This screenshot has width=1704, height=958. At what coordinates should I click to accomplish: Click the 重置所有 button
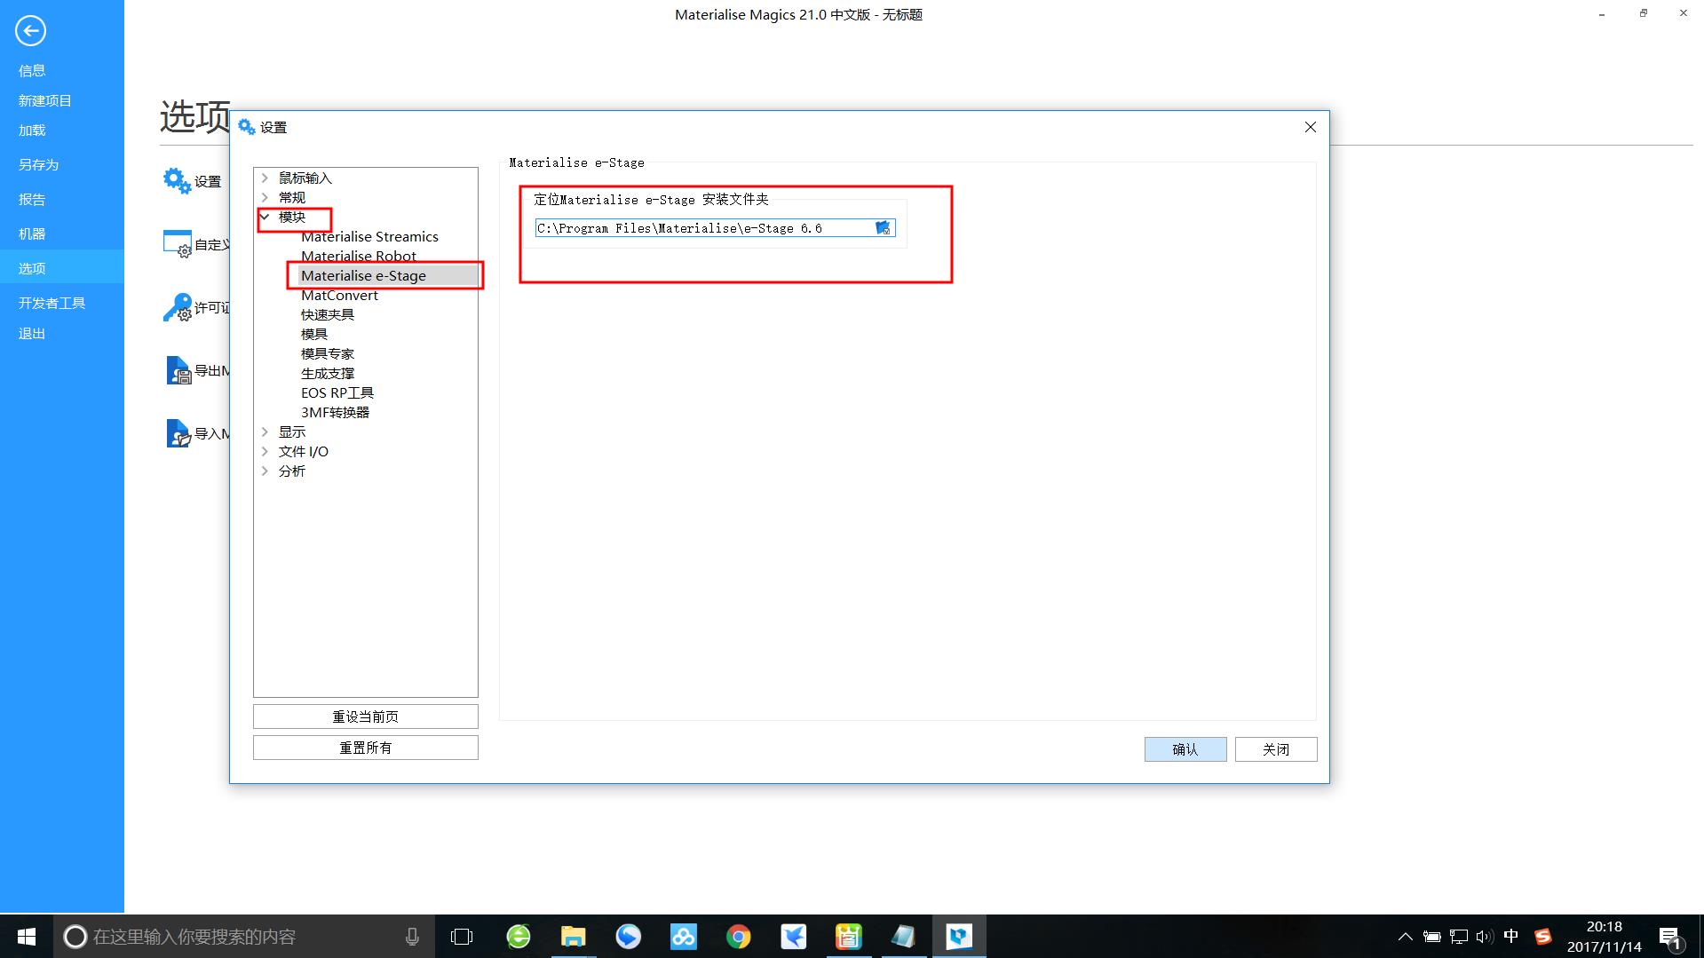(x=365, y=748)
